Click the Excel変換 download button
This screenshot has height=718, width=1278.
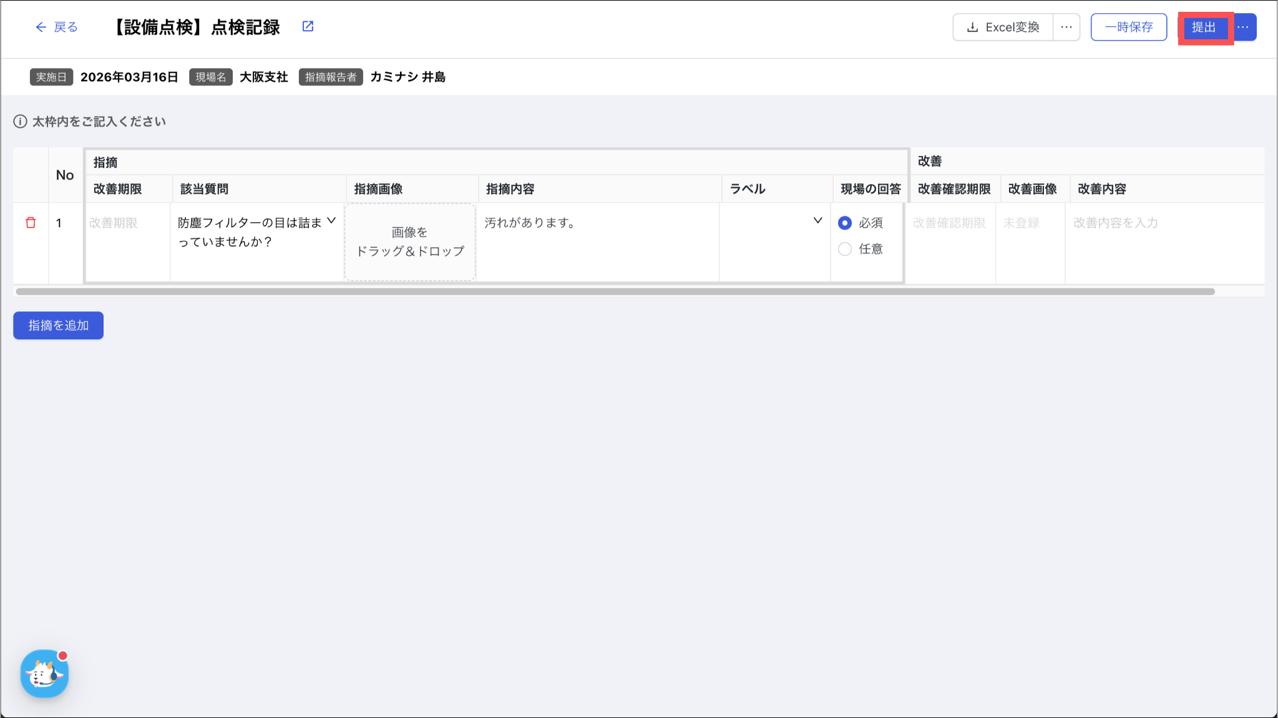(1003, 27)
